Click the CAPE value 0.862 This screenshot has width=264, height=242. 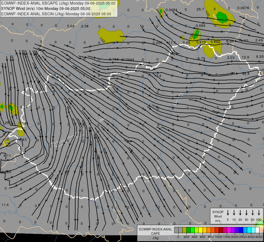(x=215, y=42)
